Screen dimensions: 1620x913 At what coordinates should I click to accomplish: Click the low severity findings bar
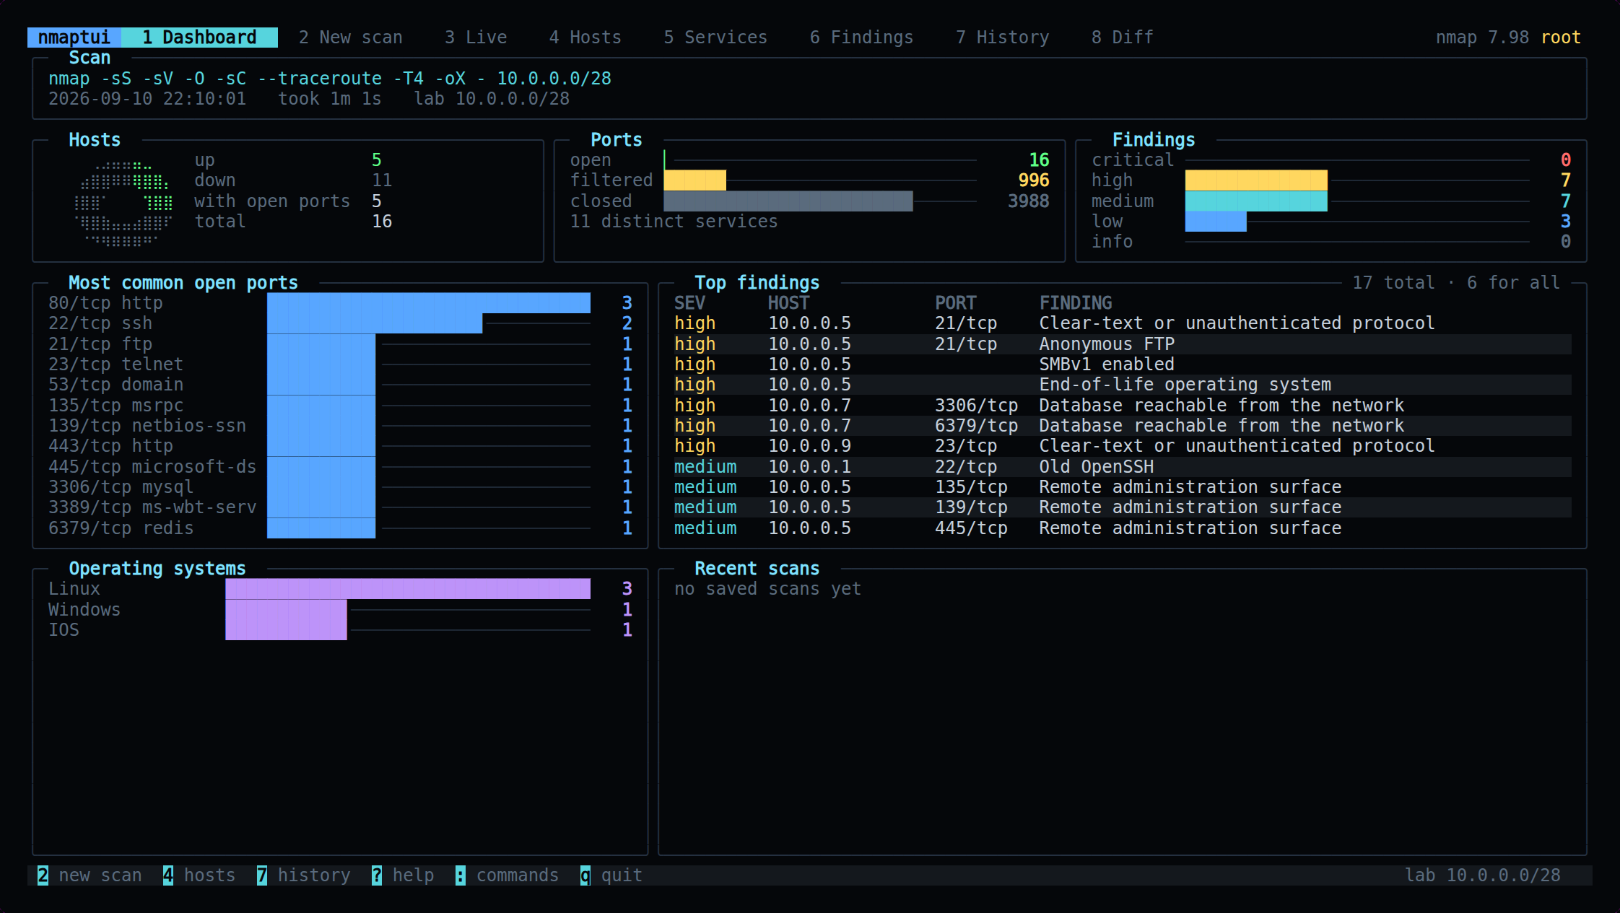tap(1216, 222)
